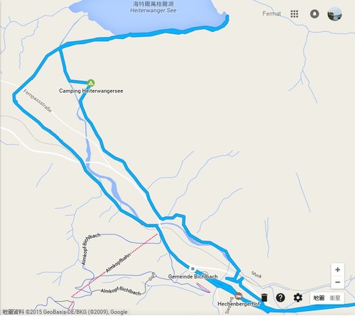Screen dimensions: 355x316
Task: Open the notifications bell
Action: coord(315,13)
